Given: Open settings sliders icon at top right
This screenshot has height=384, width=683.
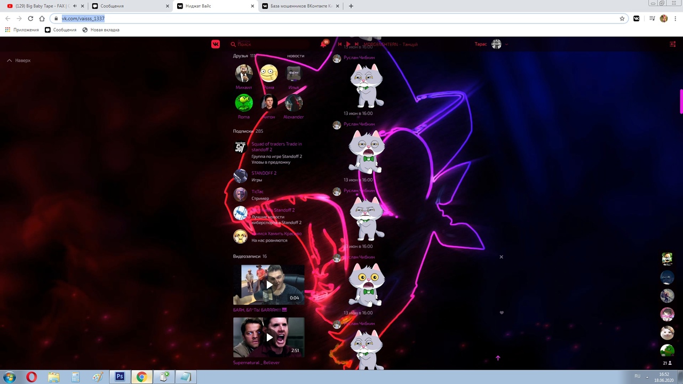Looking at the screenshot, I should click(x=672, y=44).
